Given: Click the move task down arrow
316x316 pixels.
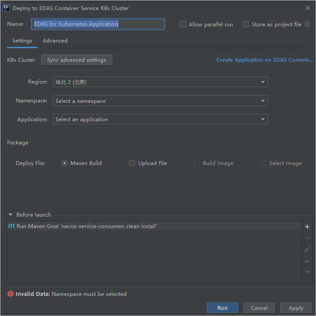Looking at the screenshot, I should click(307, 272).
